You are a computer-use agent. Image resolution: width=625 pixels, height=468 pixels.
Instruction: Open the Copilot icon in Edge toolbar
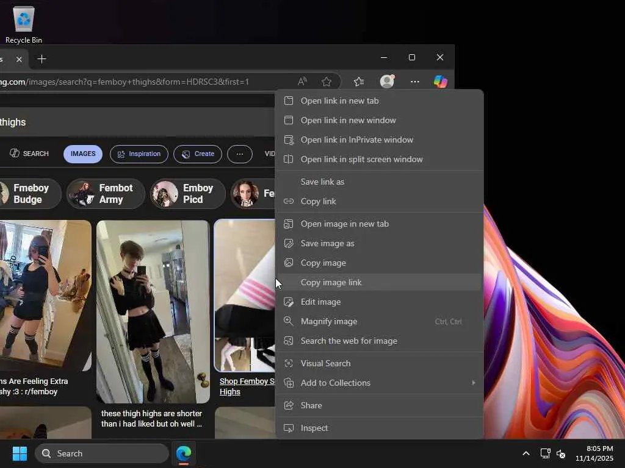(x=441, y=82)
